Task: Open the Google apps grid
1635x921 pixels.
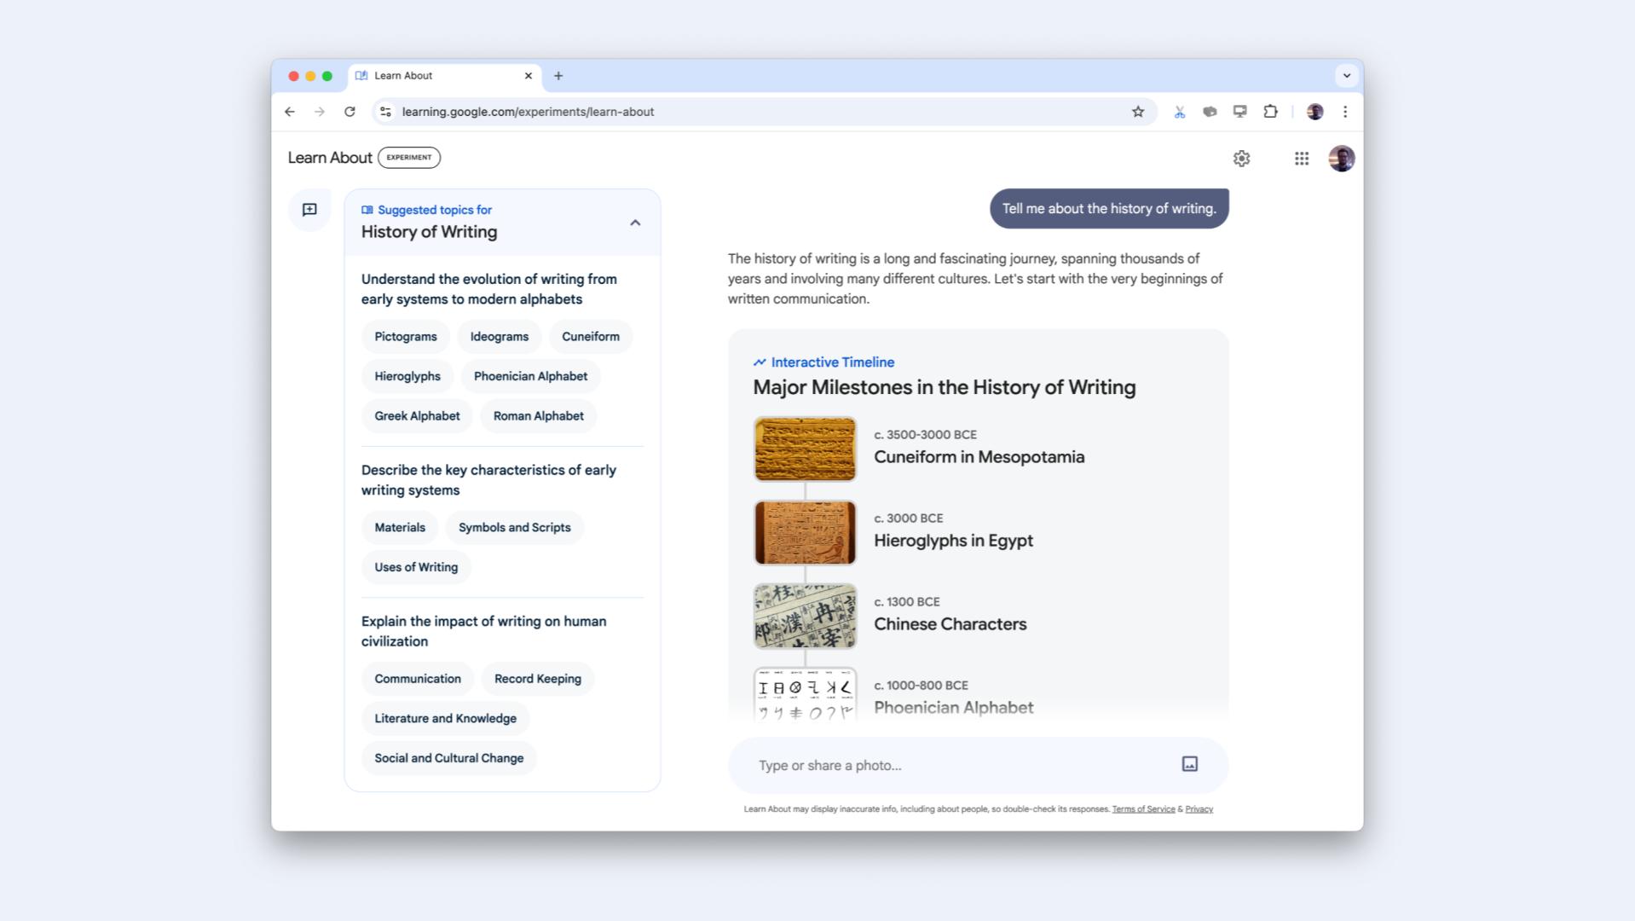Action: 1301,159
